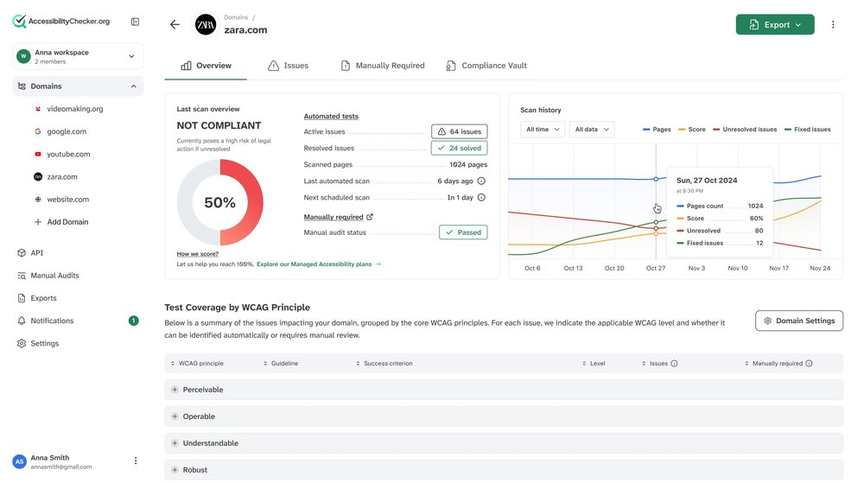Open Anna workspace switcher dropdown
This screenshot has height=483, width=864.
(x=78, y=56)
